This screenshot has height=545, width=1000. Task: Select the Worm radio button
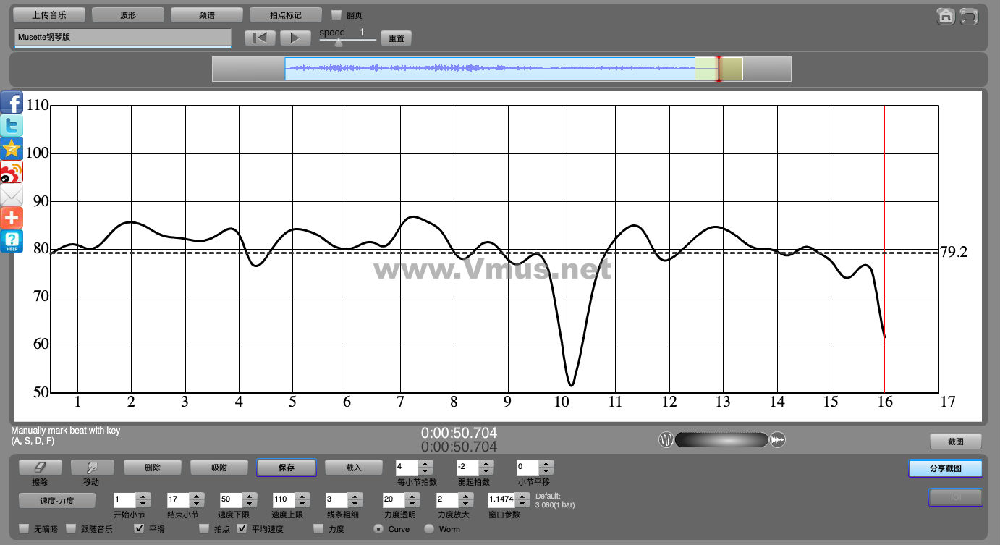pos(429,529)
